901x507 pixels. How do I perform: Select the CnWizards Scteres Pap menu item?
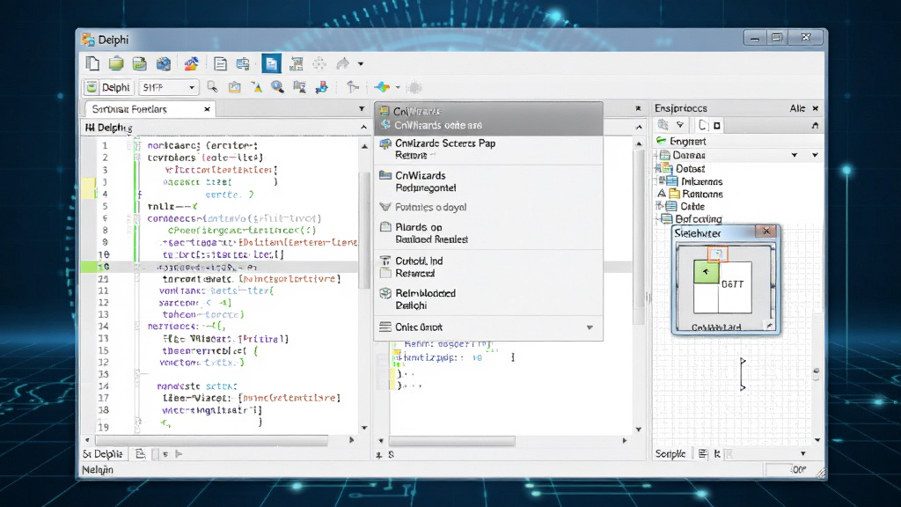pyautogui.click(x=488, y=149)
